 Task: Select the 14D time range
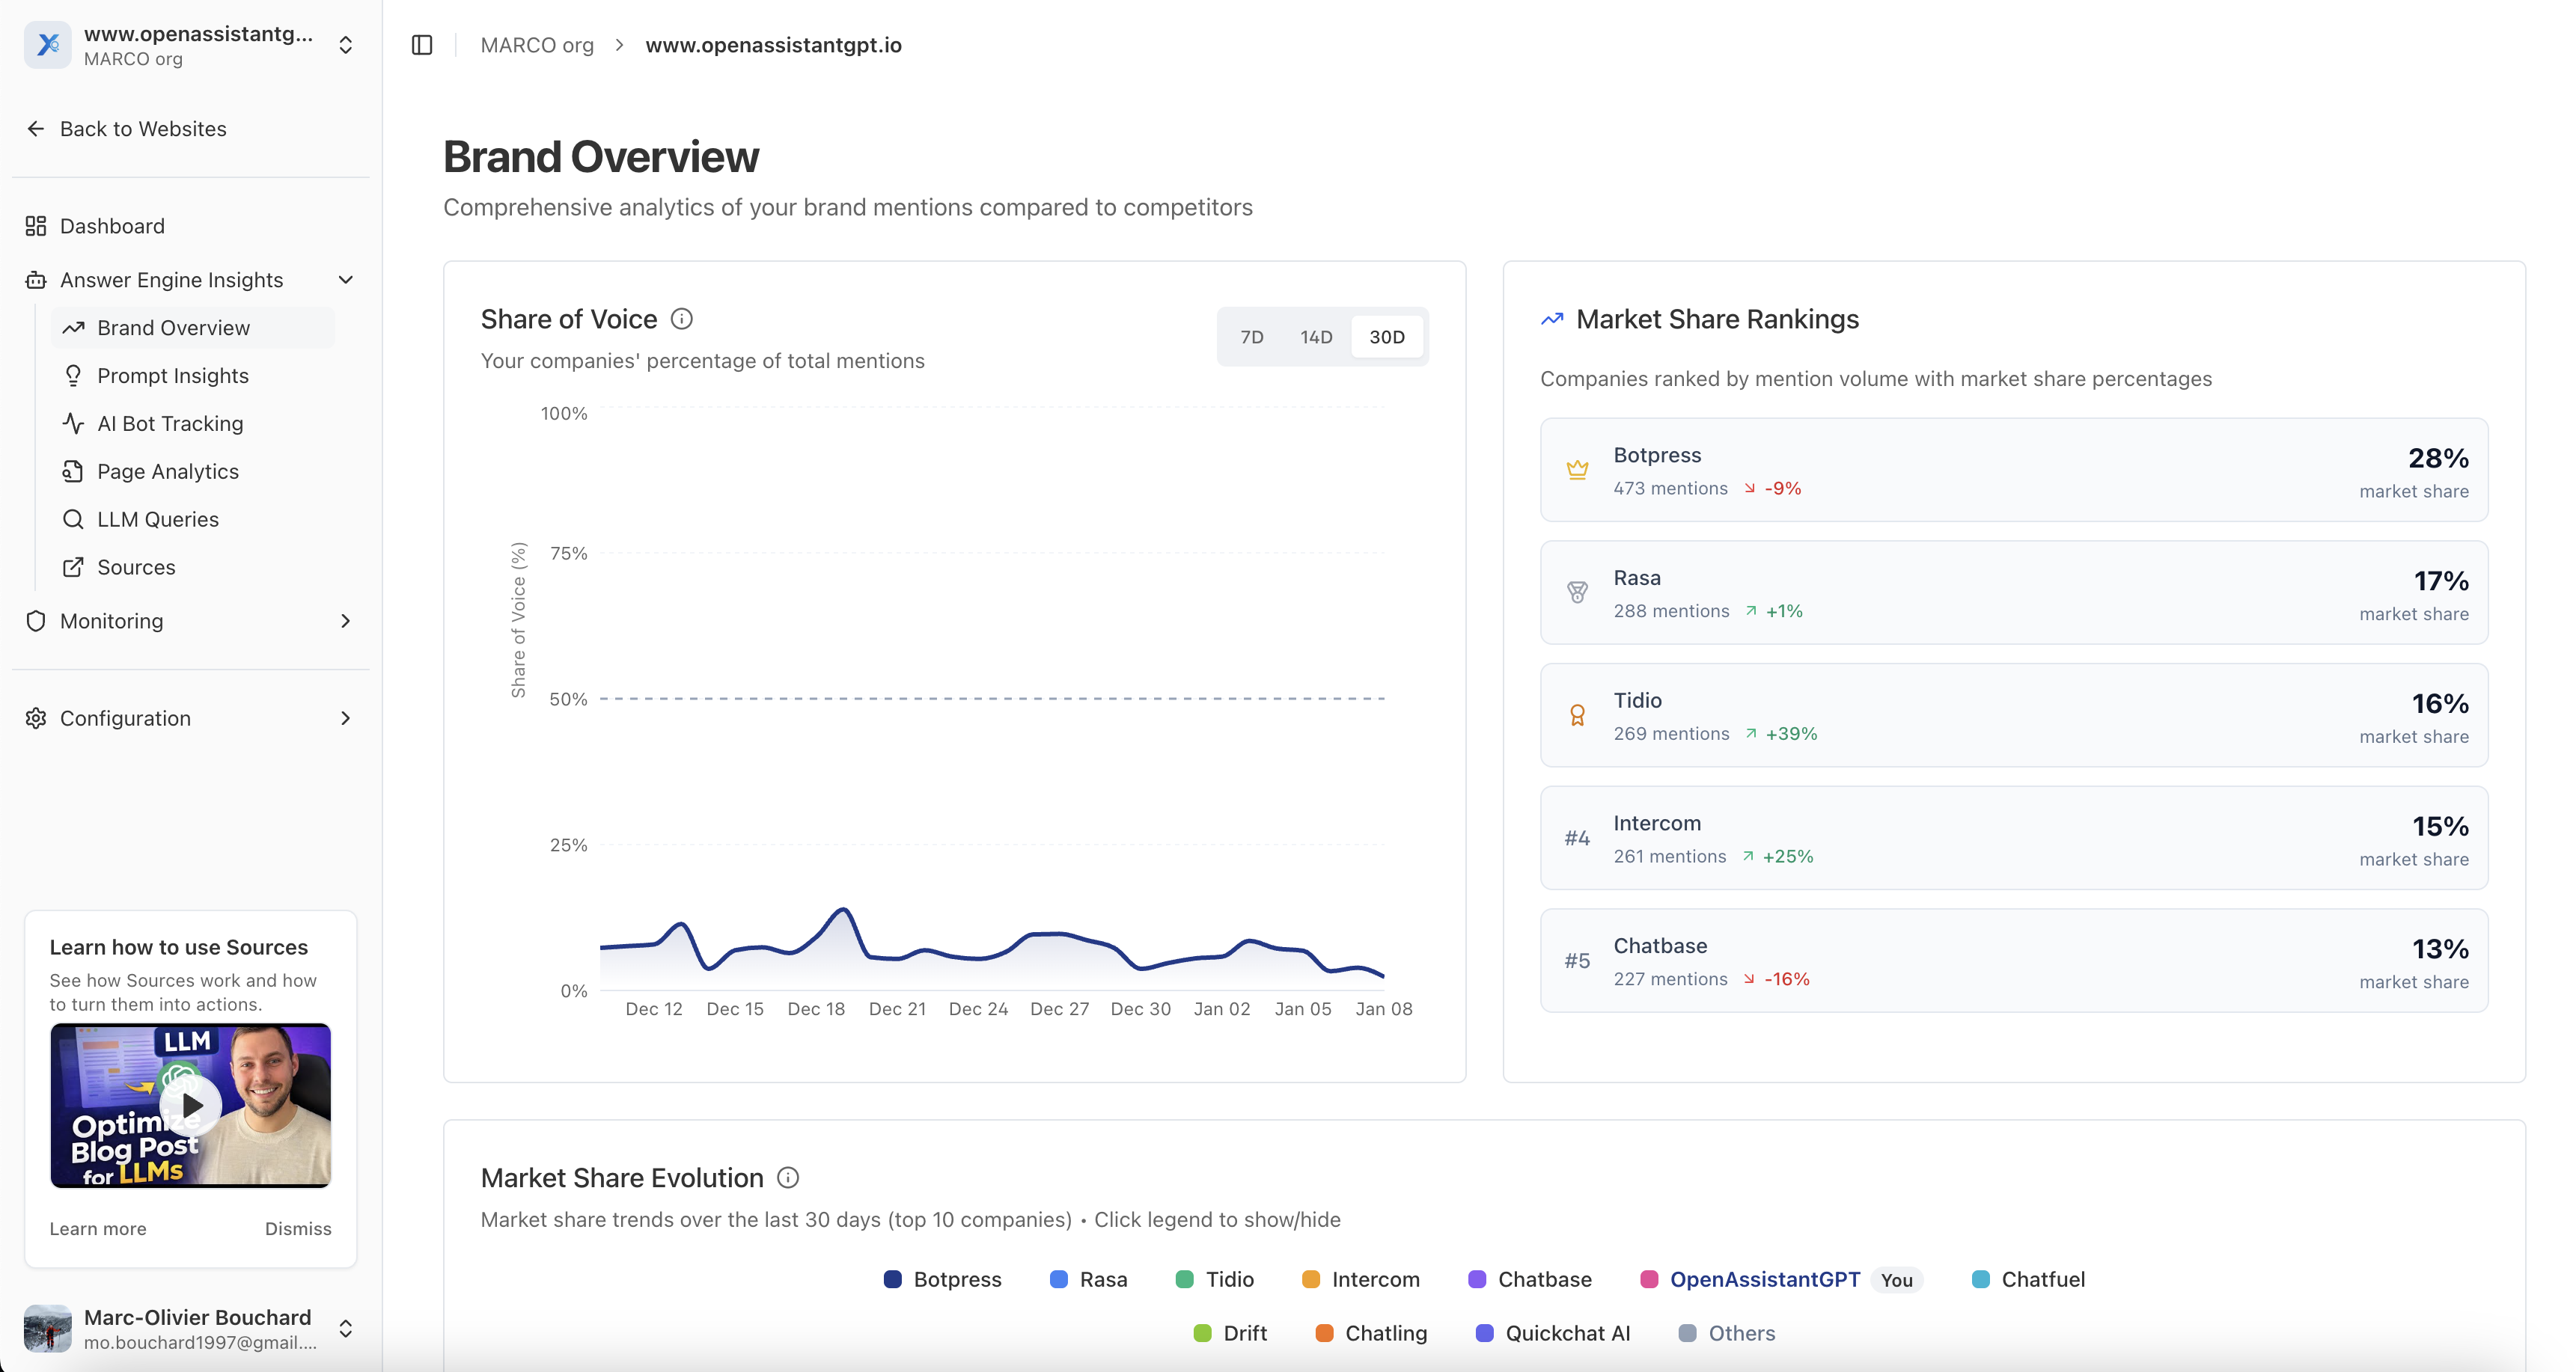point(1316,337)
